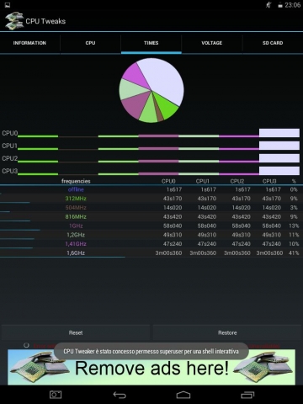Screen dimensions: 303x404
Task: Tap the Android home navigation button
Action: 183,395
